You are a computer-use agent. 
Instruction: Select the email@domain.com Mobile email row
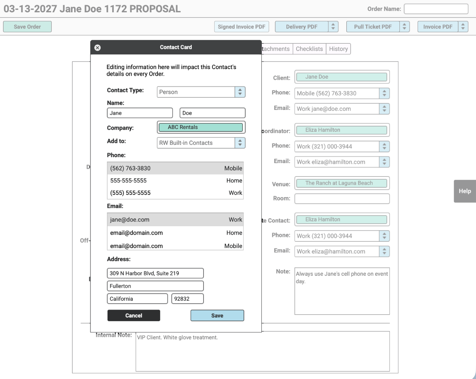tap(175, 246)
